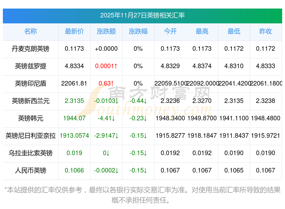Click previous close 1915.9721
The width and height of the screenshot is (285, 209).
click(266, 136)
